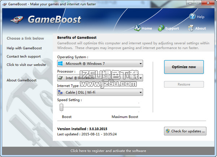The width and height of the screenshot is (217, 157).
Task: Click the Windows logo in Operating System box
Action: pos(60,63)
